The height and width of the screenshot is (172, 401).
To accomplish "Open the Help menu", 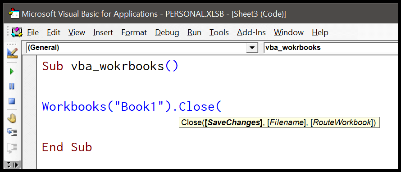I will pos(320,32).
